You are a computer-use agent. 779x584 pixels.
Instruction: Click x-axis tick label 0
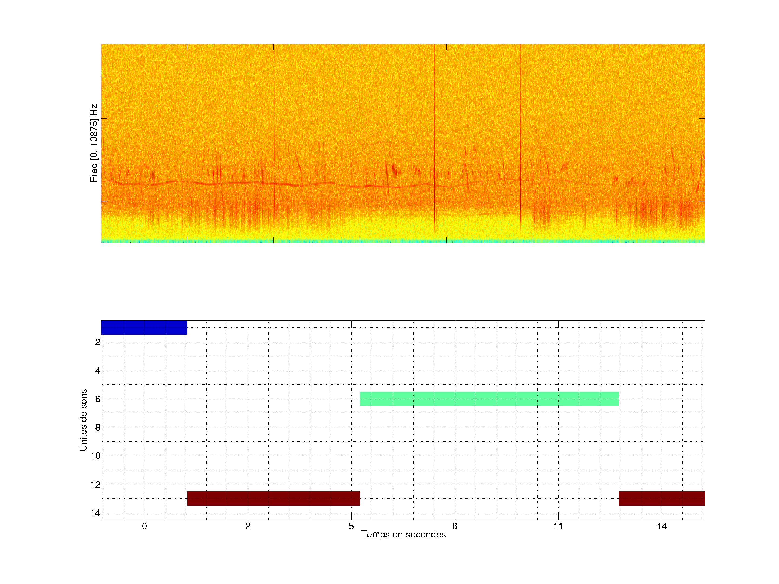tap(144, 526)
